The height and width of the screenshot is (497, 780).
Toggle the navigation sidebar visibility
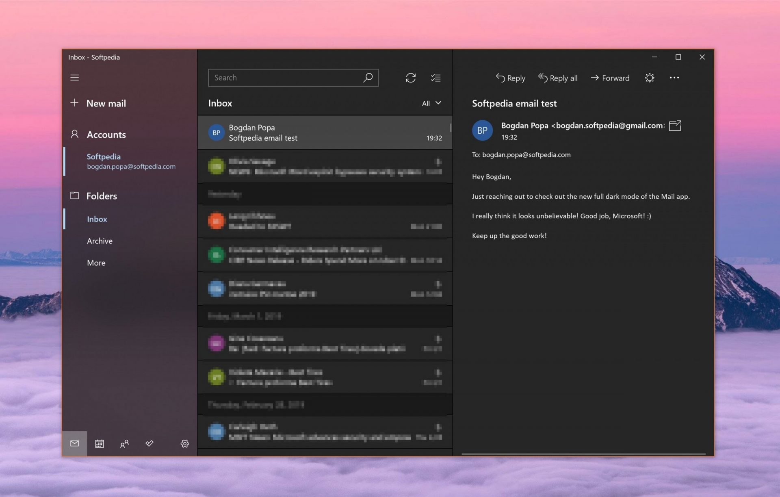(75, 77)
